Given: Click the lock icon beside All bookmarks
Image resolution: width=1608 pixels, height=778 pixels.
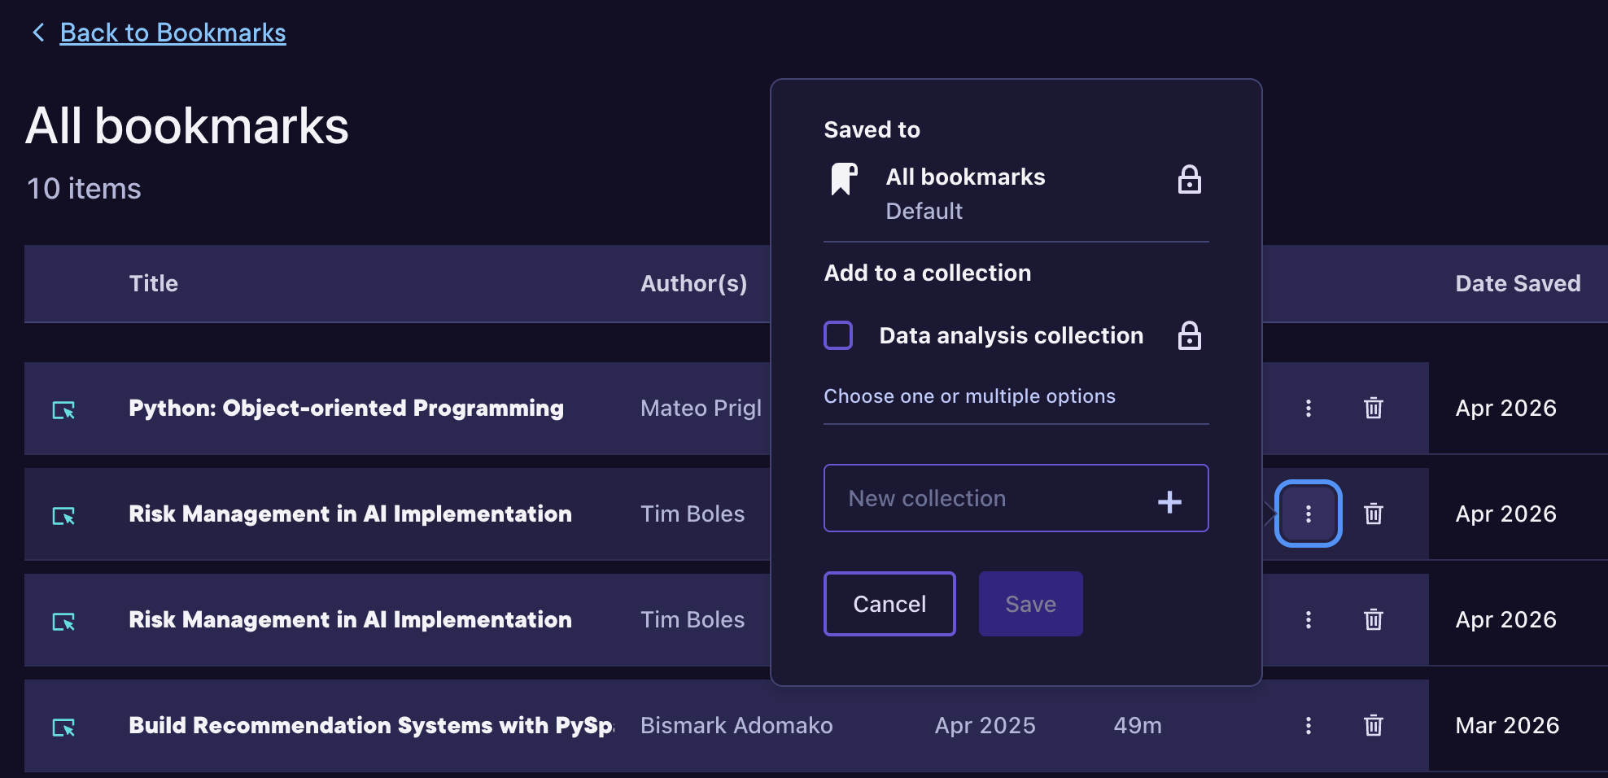Looking at the screenshot, I should (x=1189, y=180).
